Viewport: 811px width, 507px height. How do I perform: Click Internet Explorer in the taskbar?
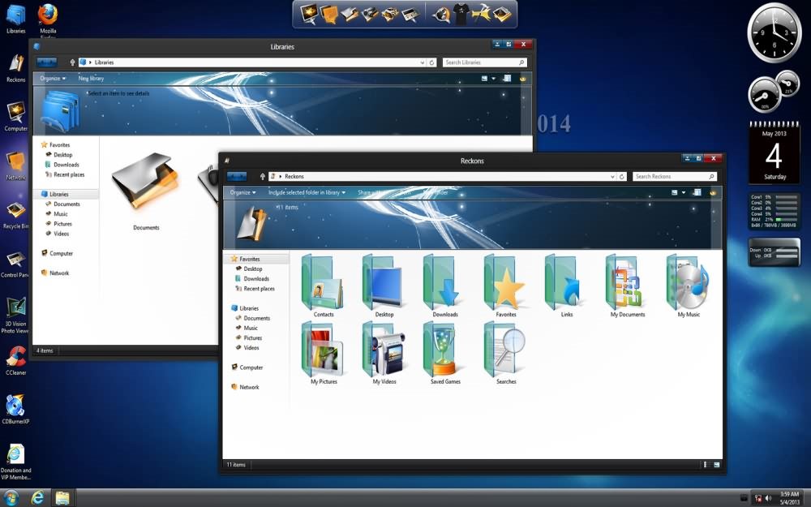[x=37, y=497]
